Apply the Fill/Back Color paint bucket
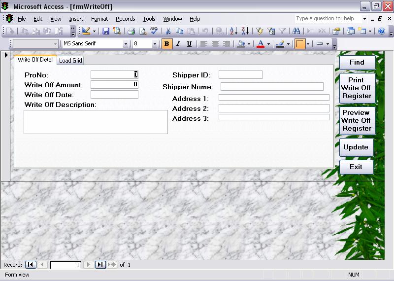The height and width of the screenshot is (281, 394). (240, 44)
